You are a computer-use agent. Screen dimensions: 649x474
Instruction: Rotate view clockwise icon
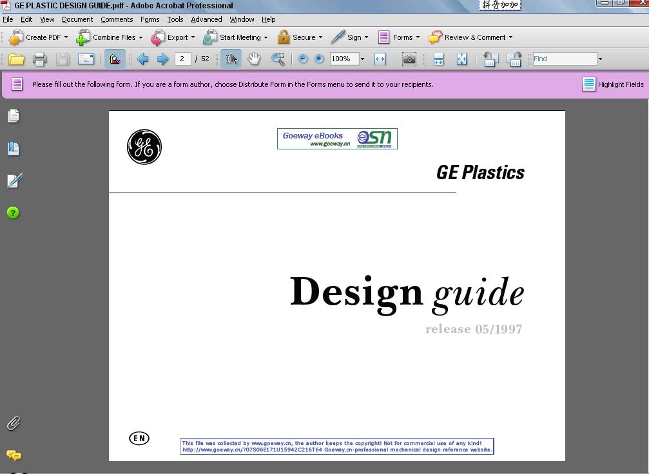(514, 59)
